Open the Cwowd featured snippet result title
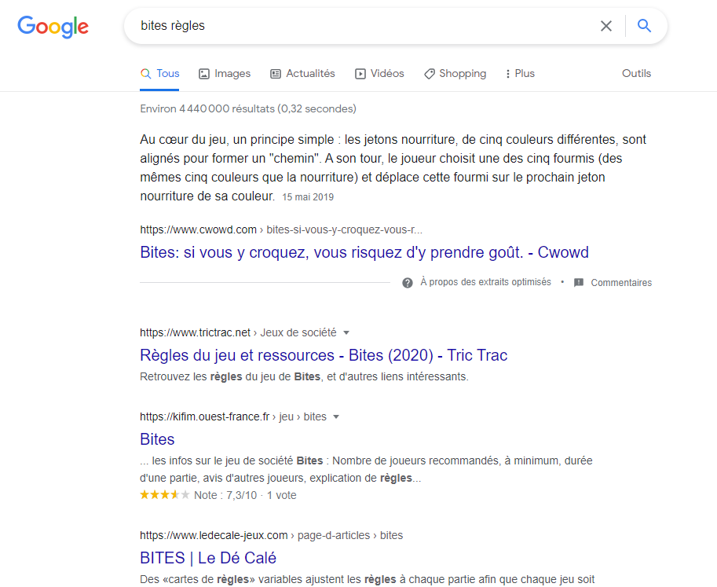 pos(364,252)
